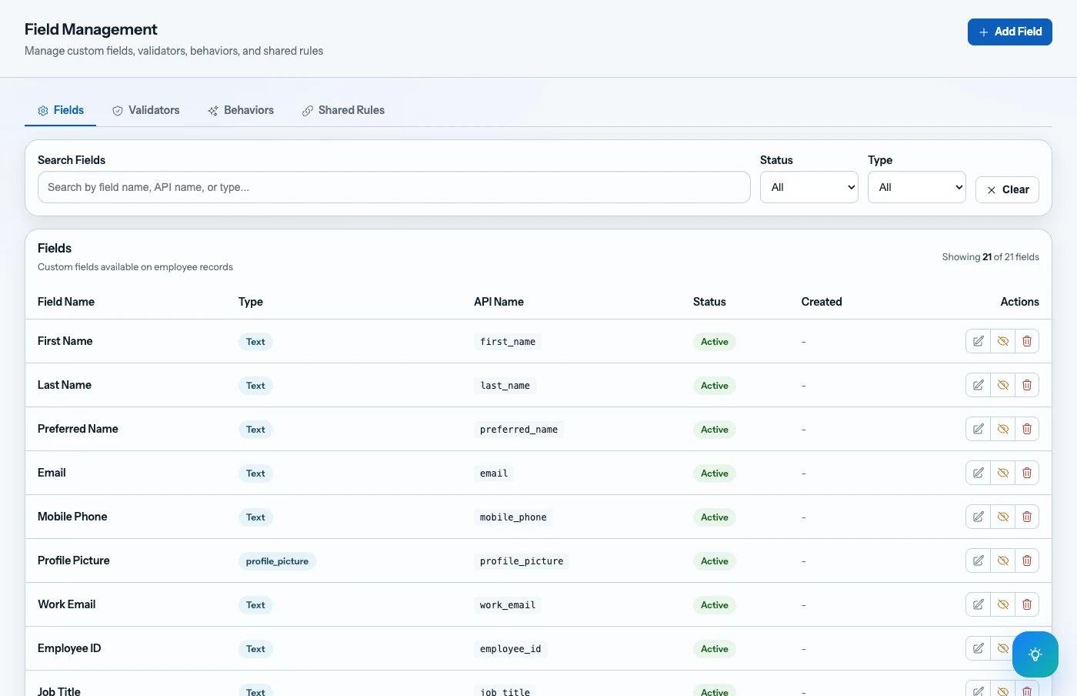1077x696 pixels.
Task: Hide the Email field row
Action: 1003,473
